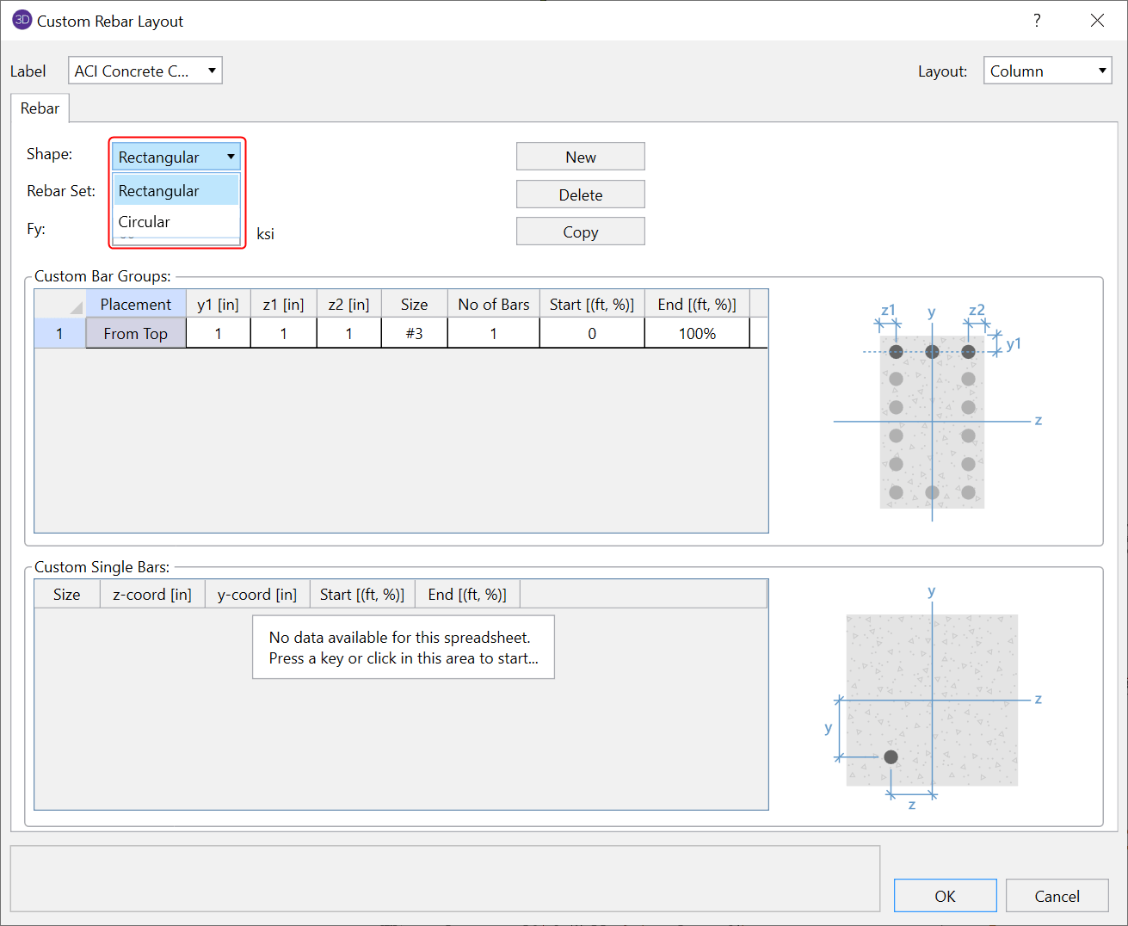Edit the y1 [in] cell value
Viewport: 1128px width, 926px height.
218,334
